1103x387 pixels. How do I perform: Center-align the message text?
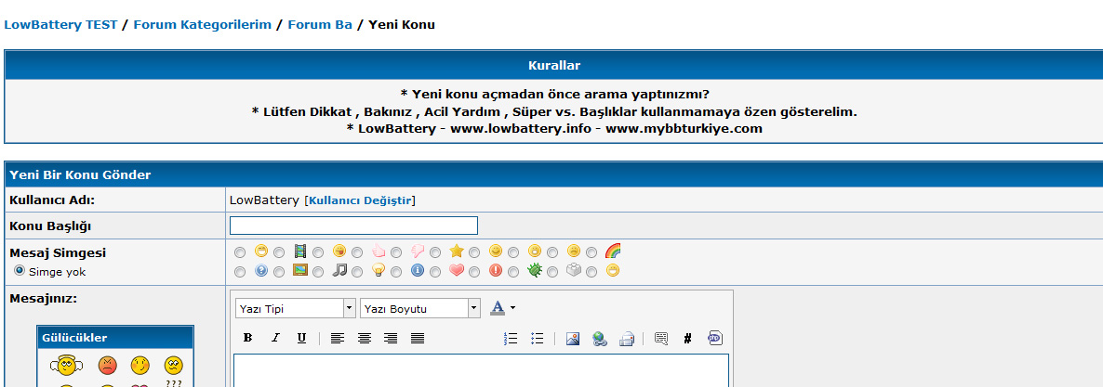click(x=365, y=339)
